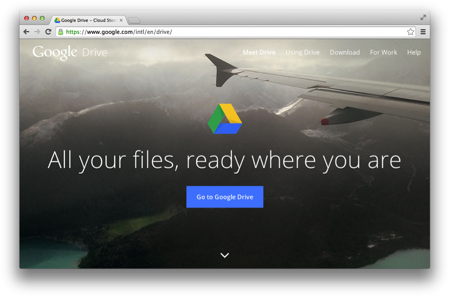Navigate to the For Work link
The image size is (449, 296).
[383, 52]
